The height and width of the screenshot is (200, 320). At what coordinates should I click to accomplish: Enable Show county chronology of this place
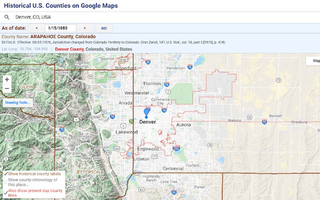tap(6, 182)
